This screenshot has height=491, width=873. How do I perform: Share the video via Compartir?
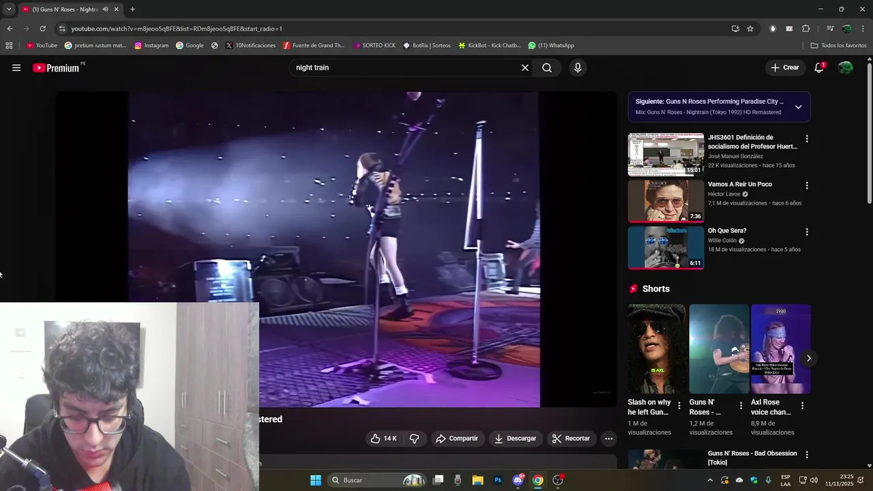[x=457, y=438]
